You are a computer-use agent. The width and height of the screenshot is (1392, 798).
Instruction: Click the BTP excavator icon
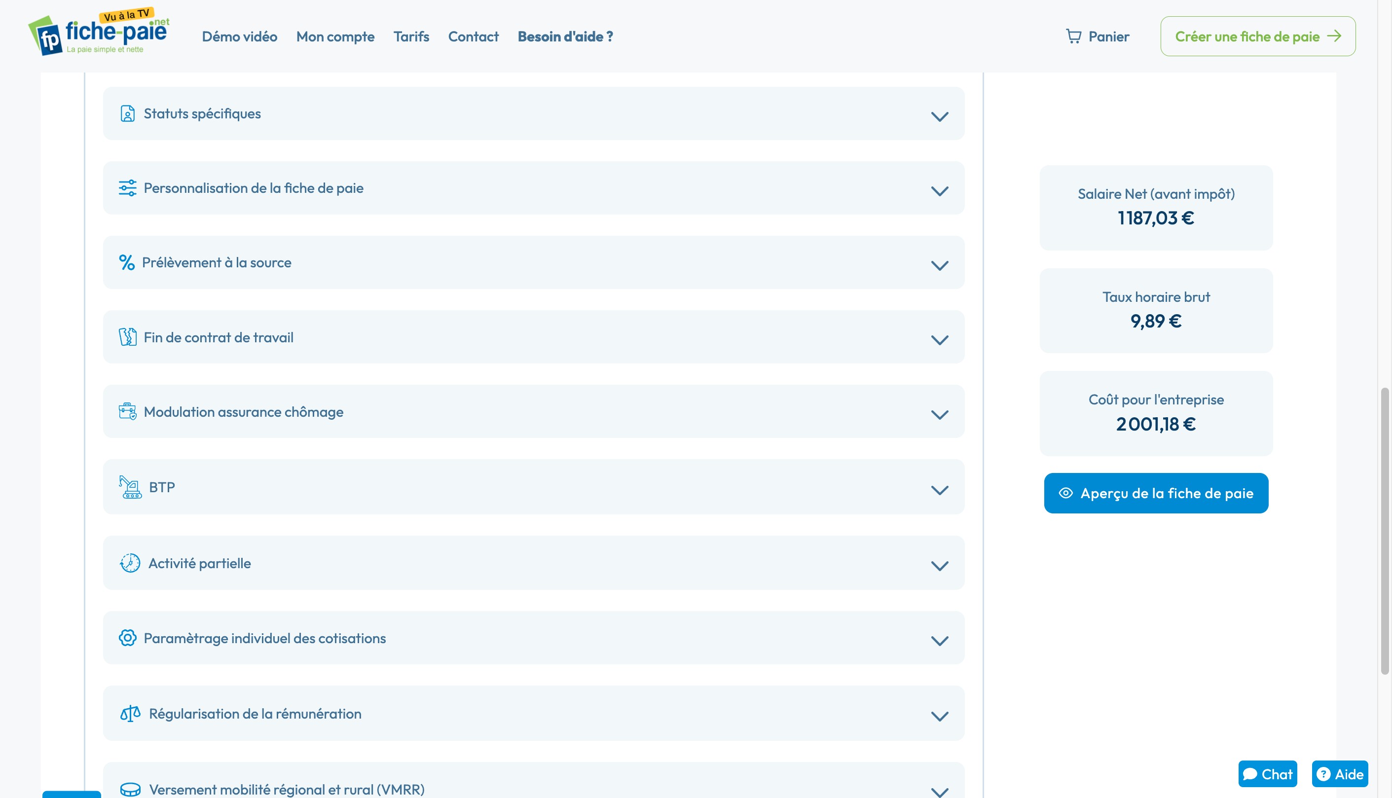click(130, 487)
